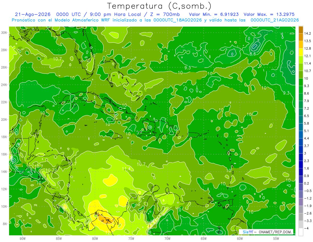Click the "14.2" value on the color scale
The image size is (313, 242).
tap(308, 33)
